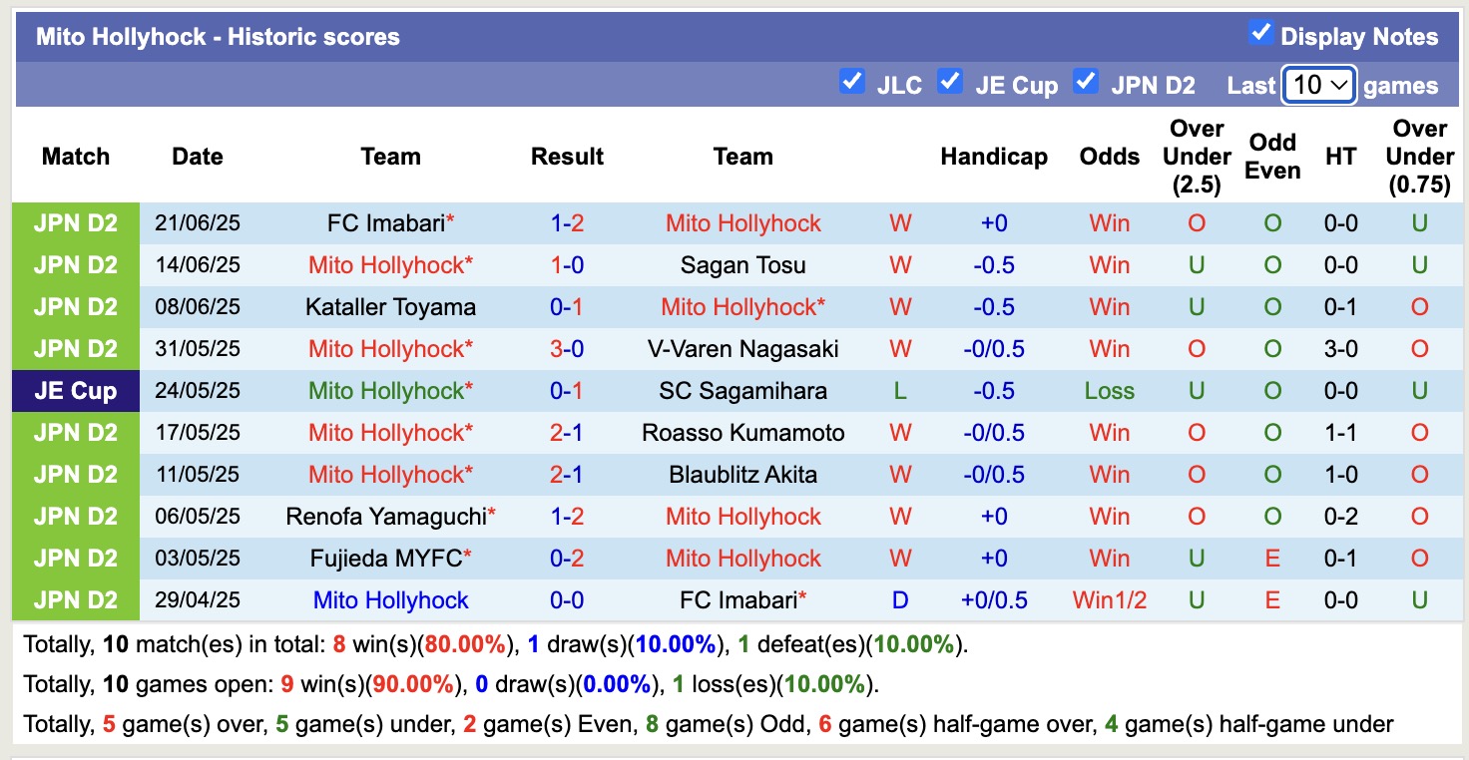Screen dimensions: 1469x760
Task: Open the Sagan Tosu team page
Action: coord(742,264)
